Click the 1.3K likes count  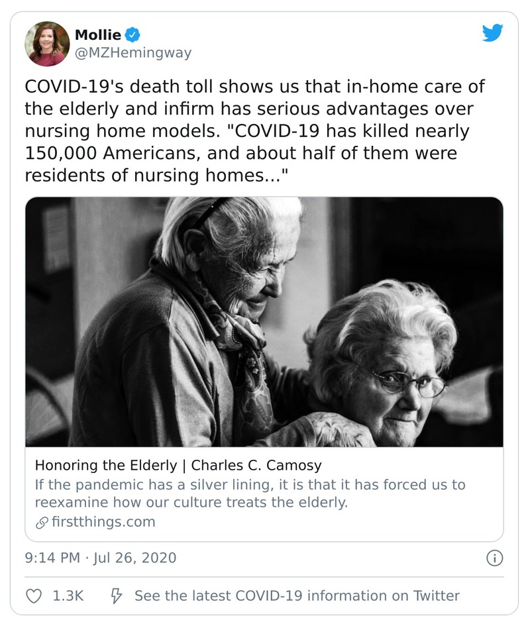coord(68,596)
